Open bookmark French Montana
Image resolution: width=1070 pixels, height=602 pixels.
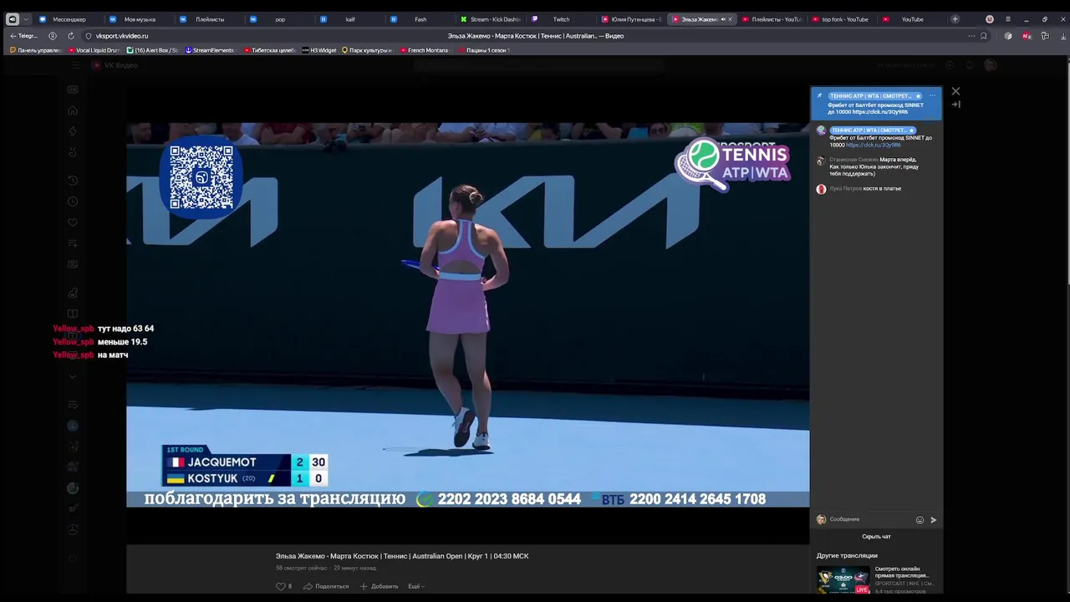(425, 50)
